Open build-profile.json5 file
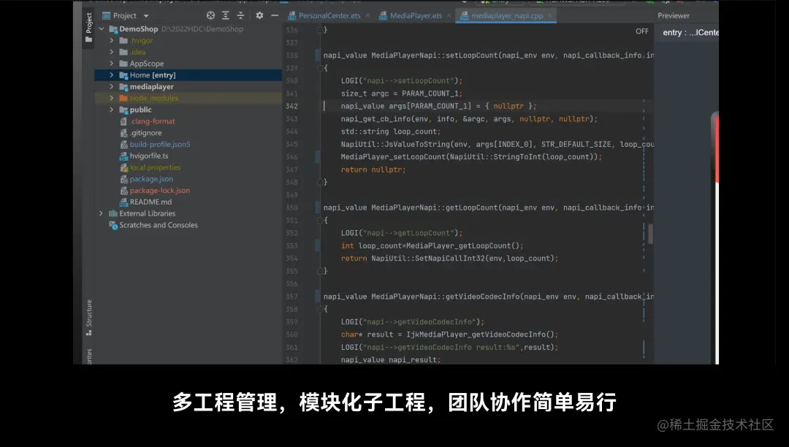789x447 pixels. click(160, 145)
